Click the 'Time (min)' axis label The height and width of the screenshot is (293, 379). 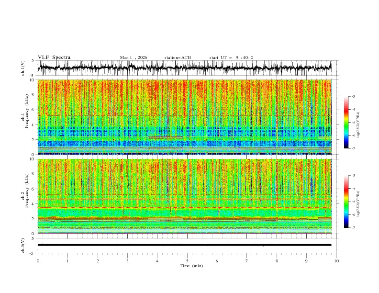(191, 266)
